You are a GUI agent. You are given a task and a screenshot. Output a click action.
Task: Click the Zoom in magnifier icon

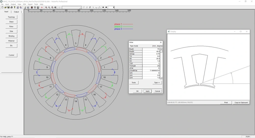pyautogui.click(x=46, y=7)
